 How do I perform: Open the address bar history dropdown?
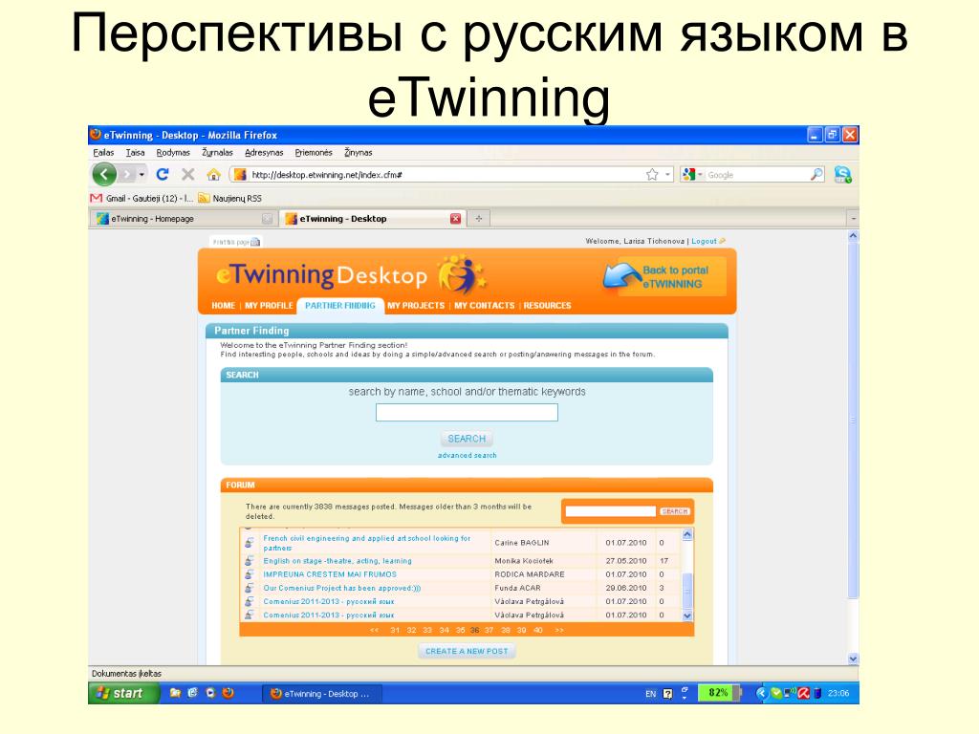pos(668,174)
